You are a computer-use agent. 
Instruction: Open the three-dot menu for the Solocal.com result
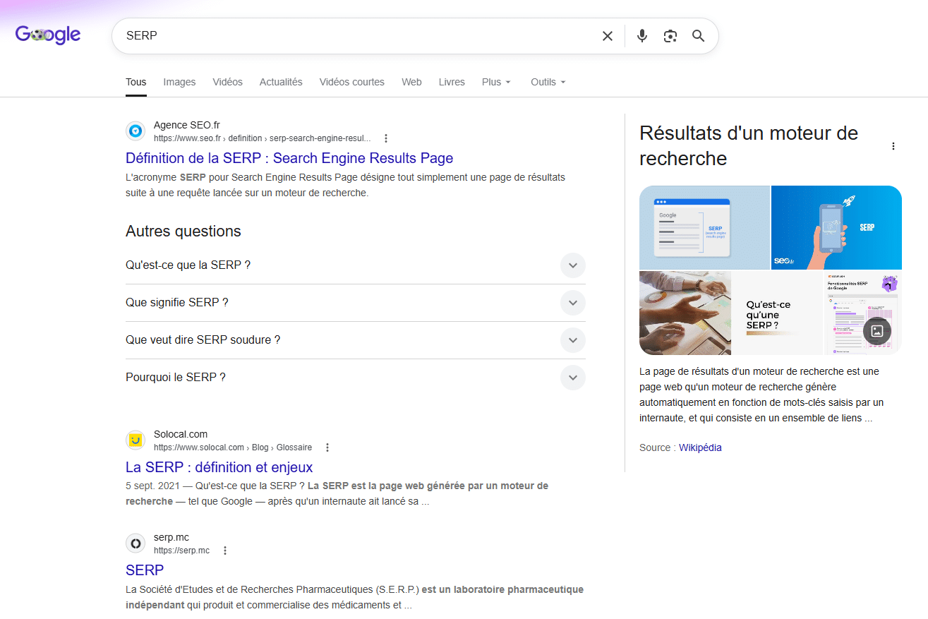327,447
